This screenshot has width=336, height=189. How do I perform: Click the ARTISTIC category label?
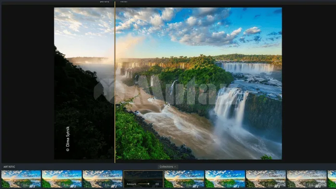tap(9, 167)
